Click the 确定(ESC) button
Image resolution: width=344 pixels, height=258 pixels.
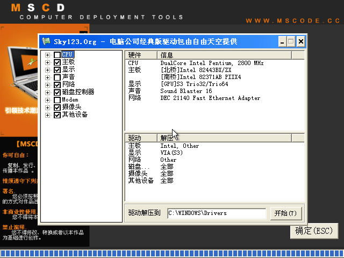314,231
